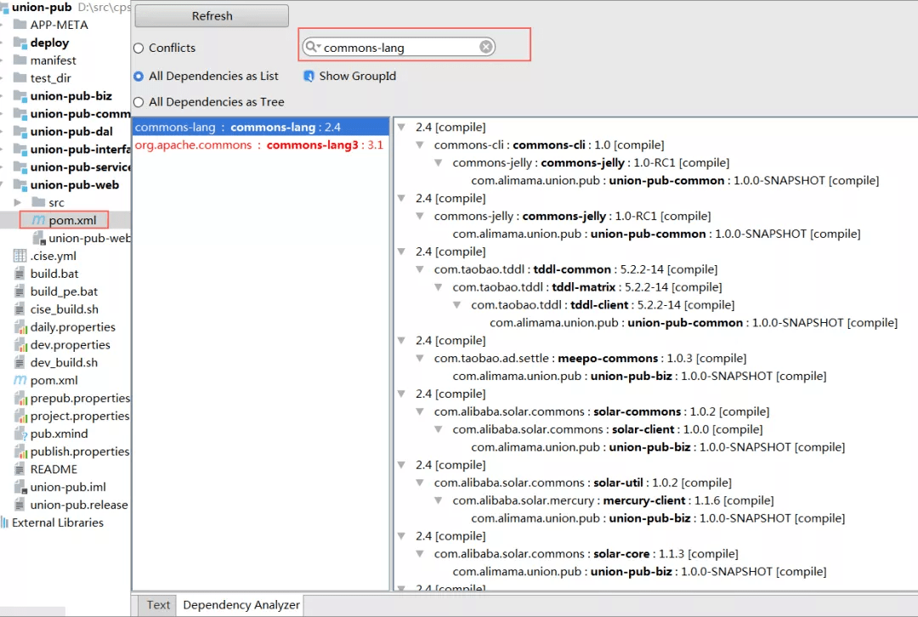Click the Refresh button
The width and height of the screenshot is (918, 617).
[212, 16]
